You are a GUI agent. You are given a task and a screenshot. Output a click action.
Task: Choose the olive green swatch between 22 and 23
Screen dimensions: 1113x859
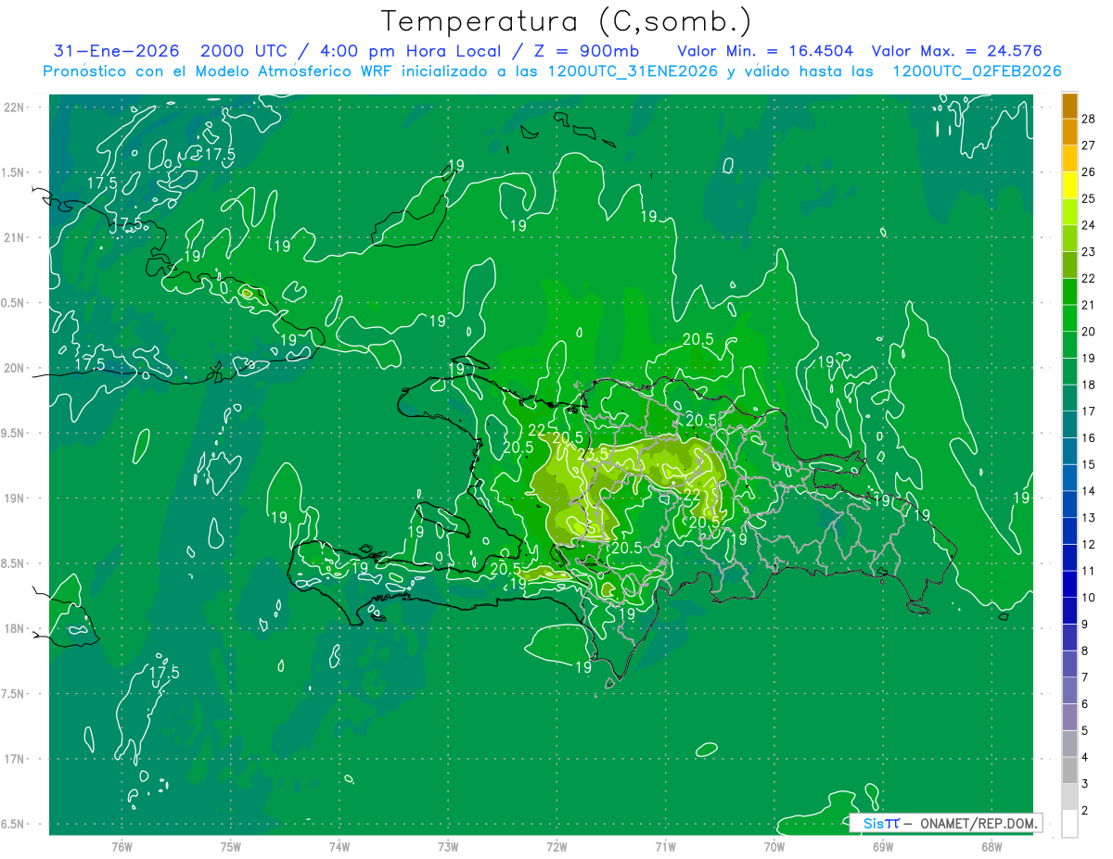coord(1069,265)
